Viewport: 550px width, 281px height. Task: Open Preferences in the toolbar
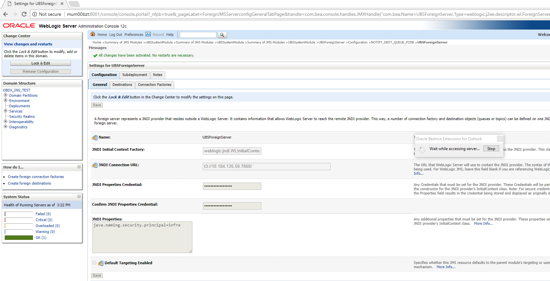point(134,35)
